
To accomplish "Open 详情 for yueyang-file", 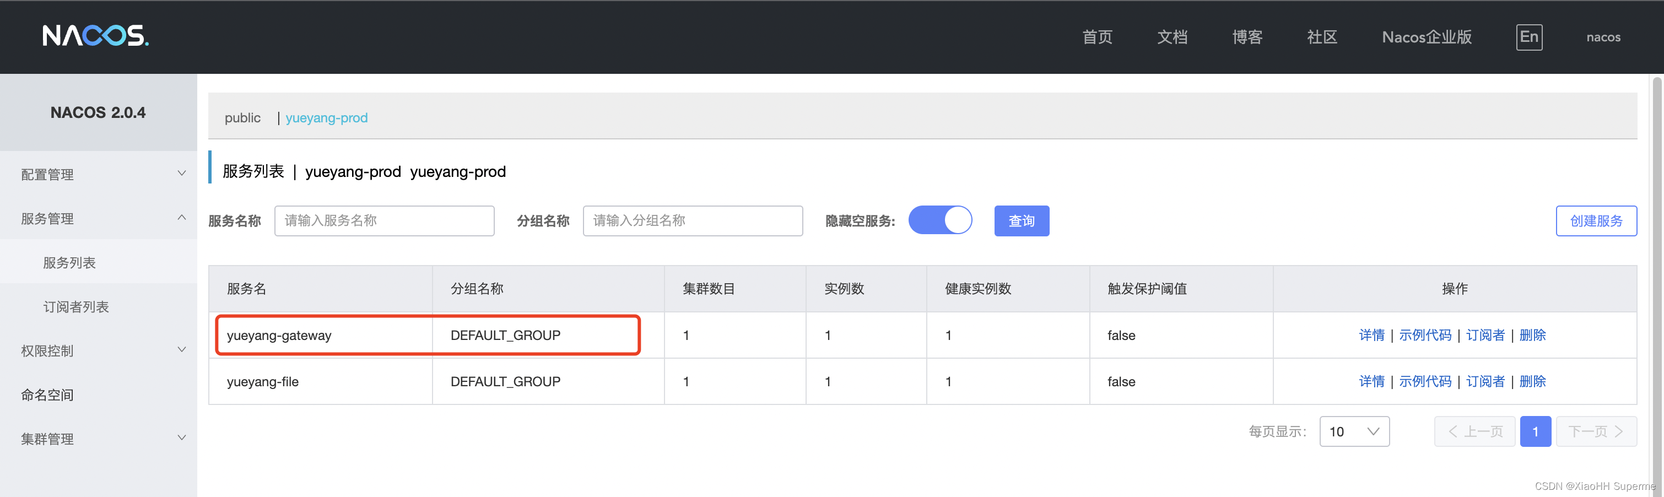I will point(1371,381).
